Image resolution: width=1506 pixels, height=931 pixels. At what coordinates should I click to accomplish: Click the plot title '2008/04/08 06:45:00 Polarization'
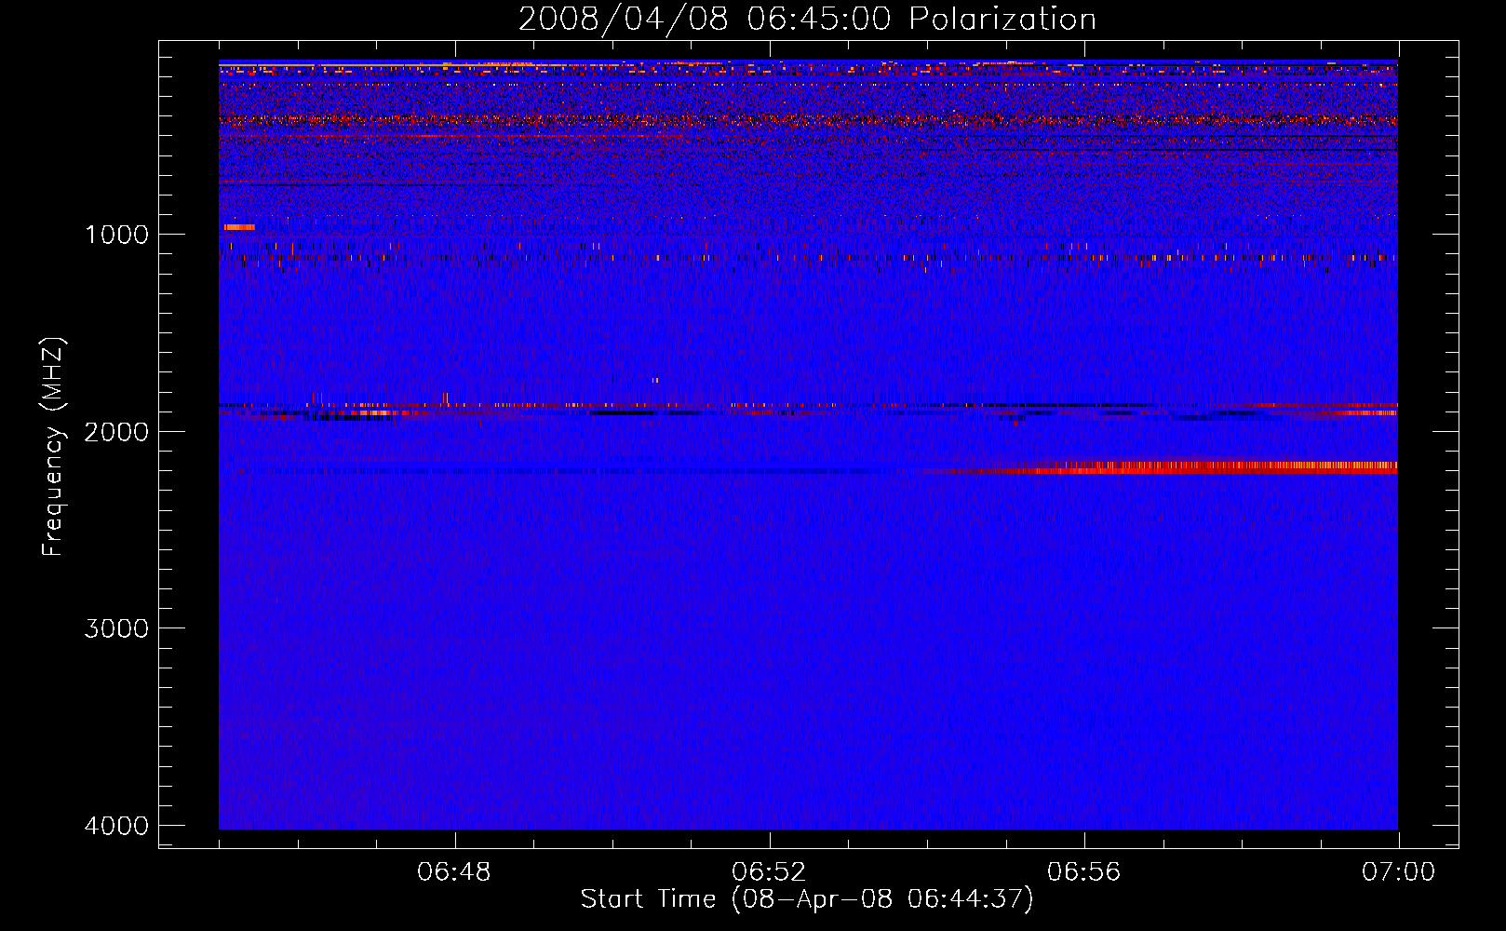point(807,19)
